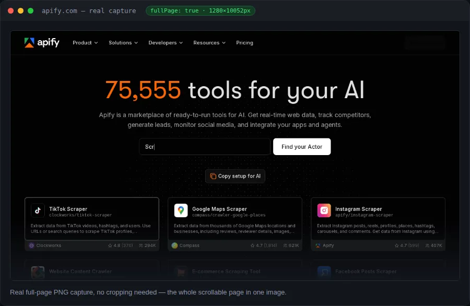Image resolution: width=470 pixels, height=306 pixels.
Task: Click the users icon beside 407K
Action: click(427, 245)
